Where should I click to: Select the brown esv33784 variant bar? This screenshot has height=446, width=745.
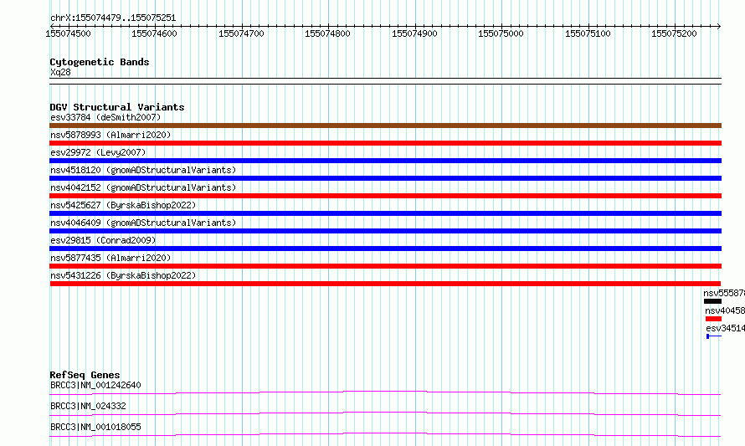(385, 126)
